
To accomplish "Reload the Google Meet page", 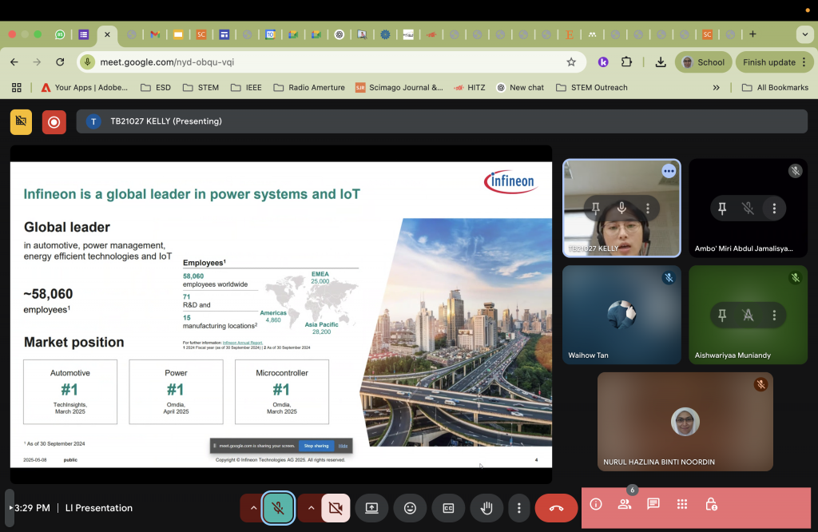I will coord(60,62).
